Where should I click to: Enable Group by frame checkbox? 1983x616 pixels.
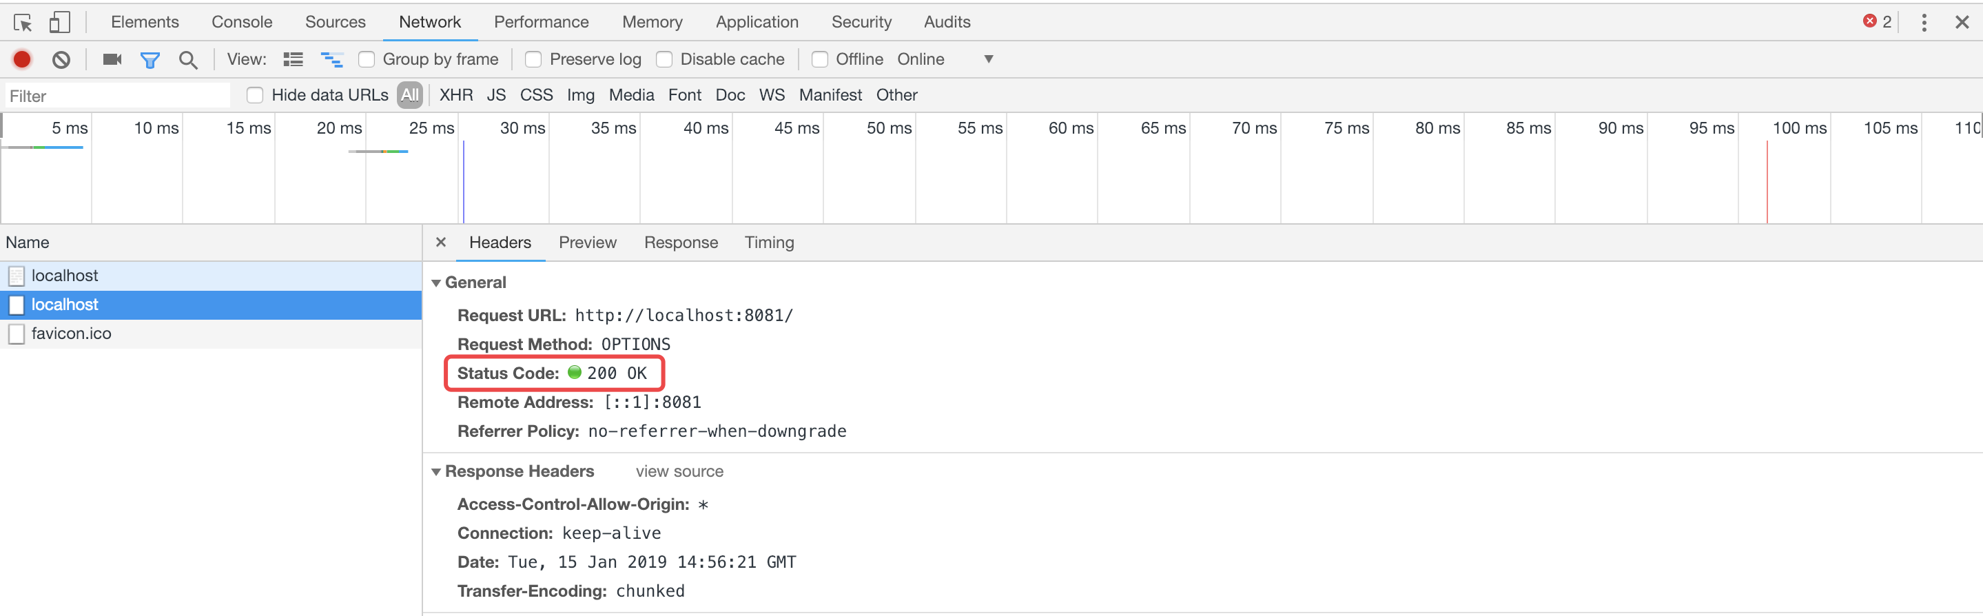367,59
